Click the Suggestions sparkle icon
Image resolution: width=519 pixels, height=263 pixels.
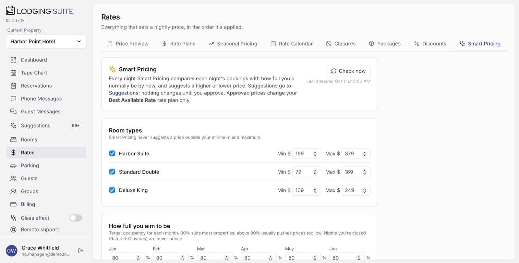(13, 126)
